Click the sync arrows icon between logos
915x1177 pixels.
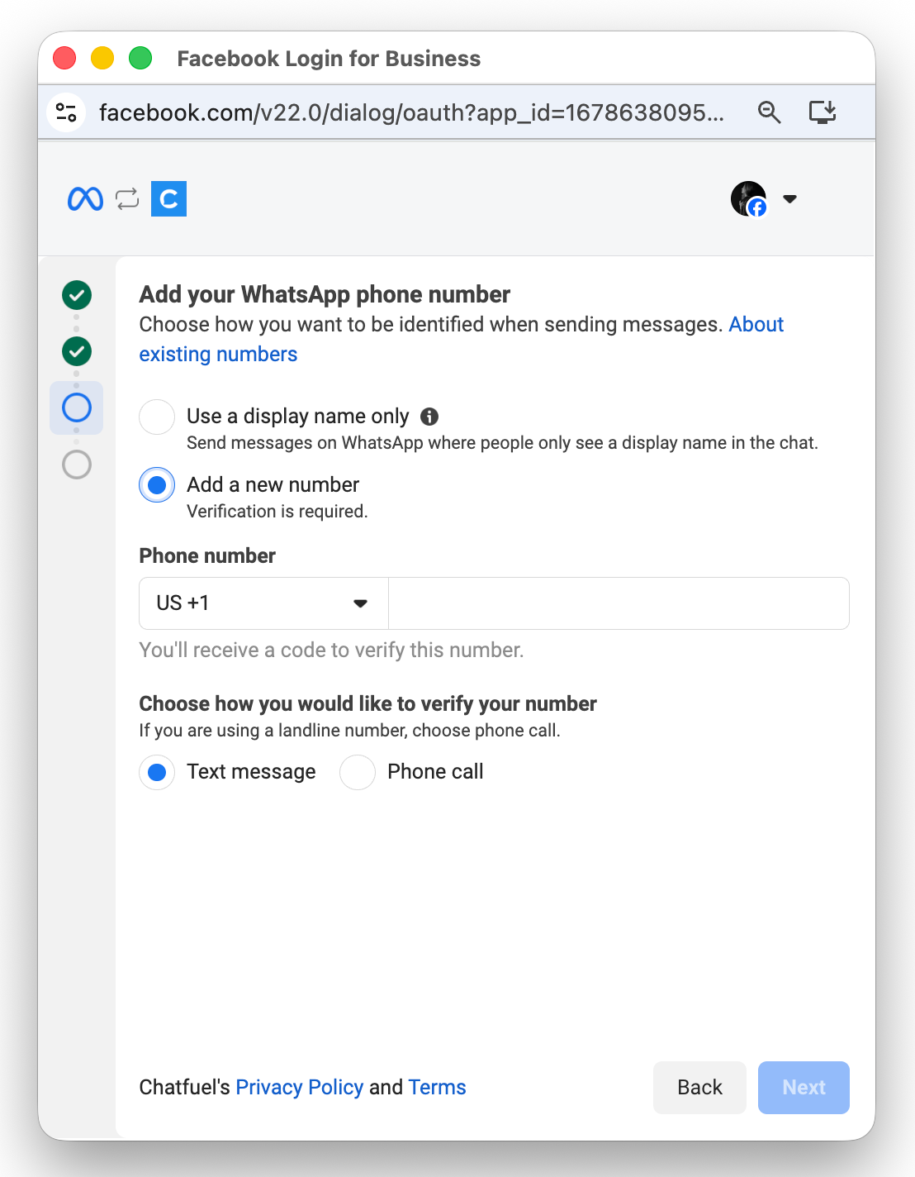[127, 198]
